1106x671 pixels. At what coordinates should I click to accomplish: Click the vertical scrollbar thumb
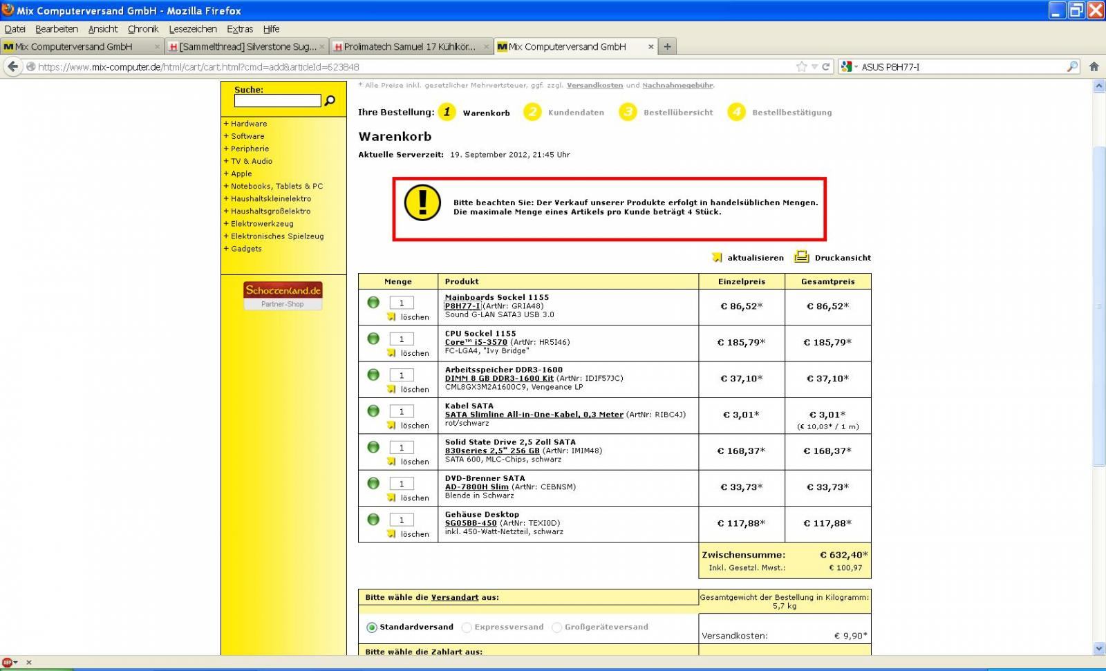pos(1099,307)
